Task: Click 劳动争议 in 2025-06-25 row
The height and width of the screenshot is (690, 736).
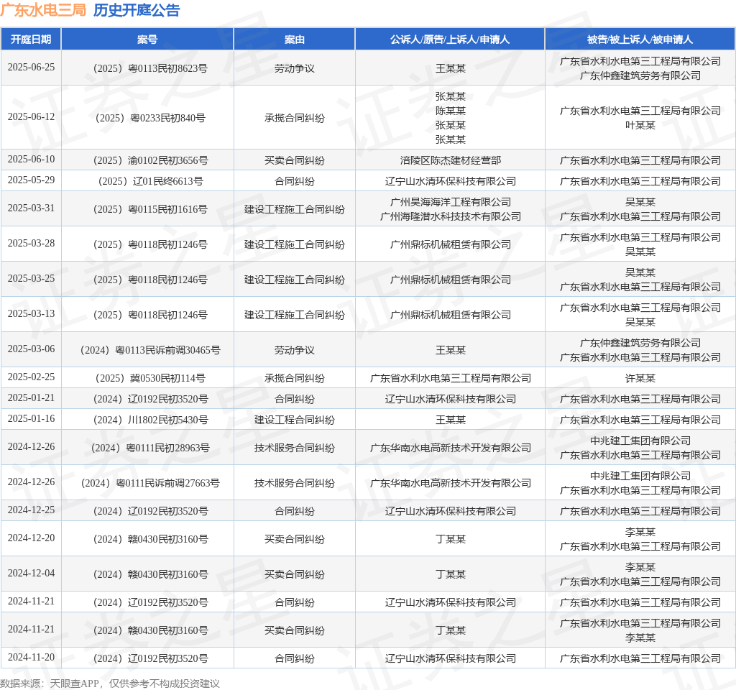Action: 294,68
